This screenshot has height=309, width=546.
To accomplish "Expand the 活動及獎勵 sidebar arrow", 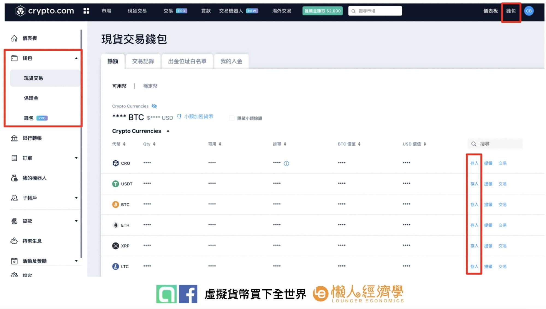I will 76,261.
